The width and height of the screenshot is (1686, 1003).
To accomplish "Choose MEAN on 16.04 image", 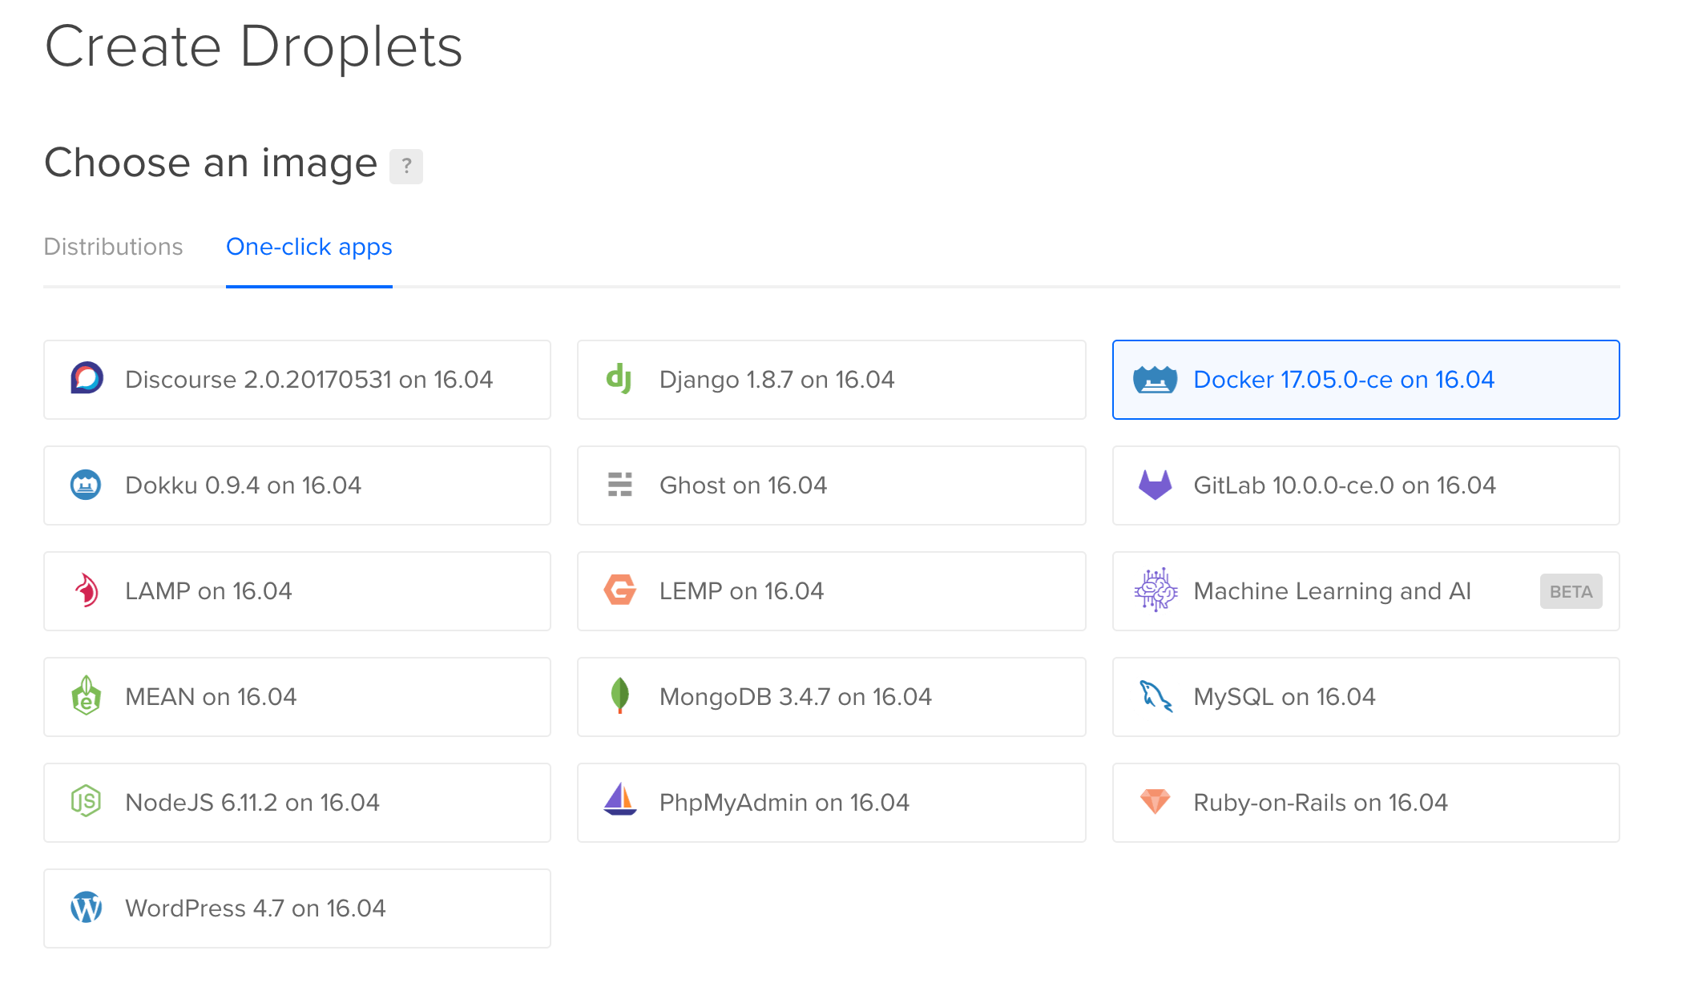I will [x=297, y=697].
